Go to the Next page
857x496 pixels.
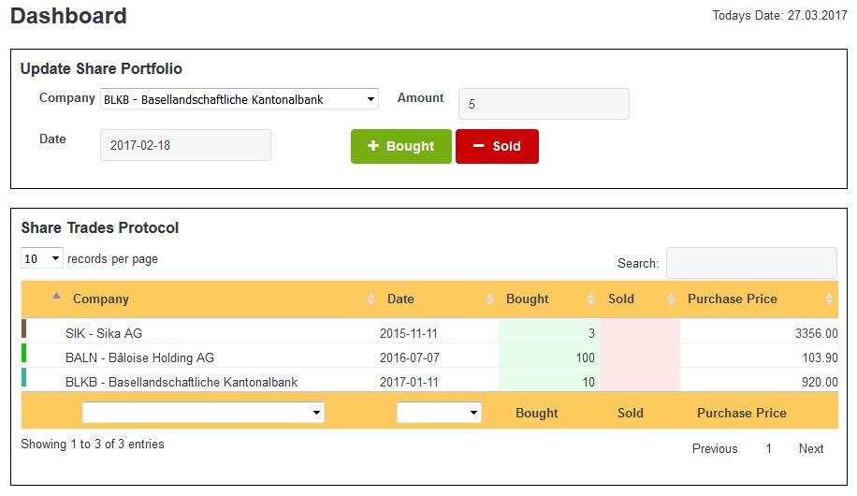point(811,448)
